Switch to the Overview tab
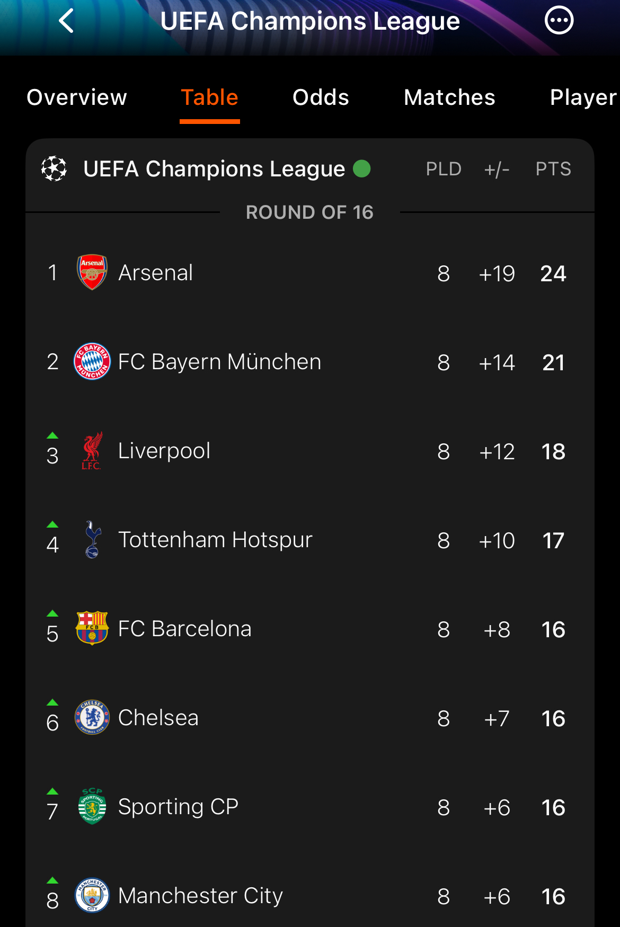The height and width of the screenshot is (927, 620). point(77,97)
